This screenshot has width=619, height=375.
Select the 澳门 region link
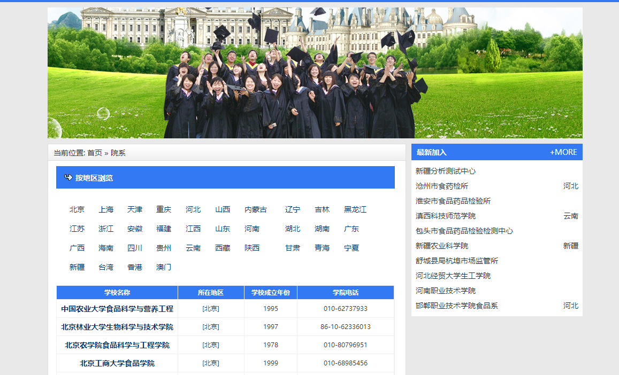click(164, 267)
